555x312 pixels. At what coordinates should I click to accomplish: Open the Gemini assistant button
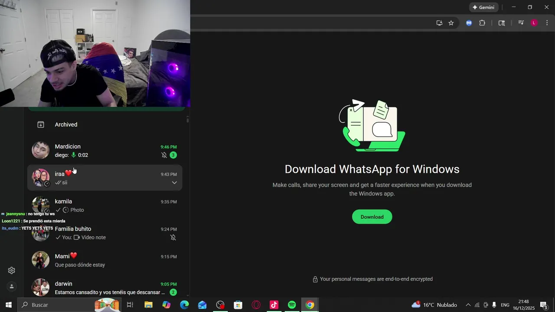pos(483,7)
